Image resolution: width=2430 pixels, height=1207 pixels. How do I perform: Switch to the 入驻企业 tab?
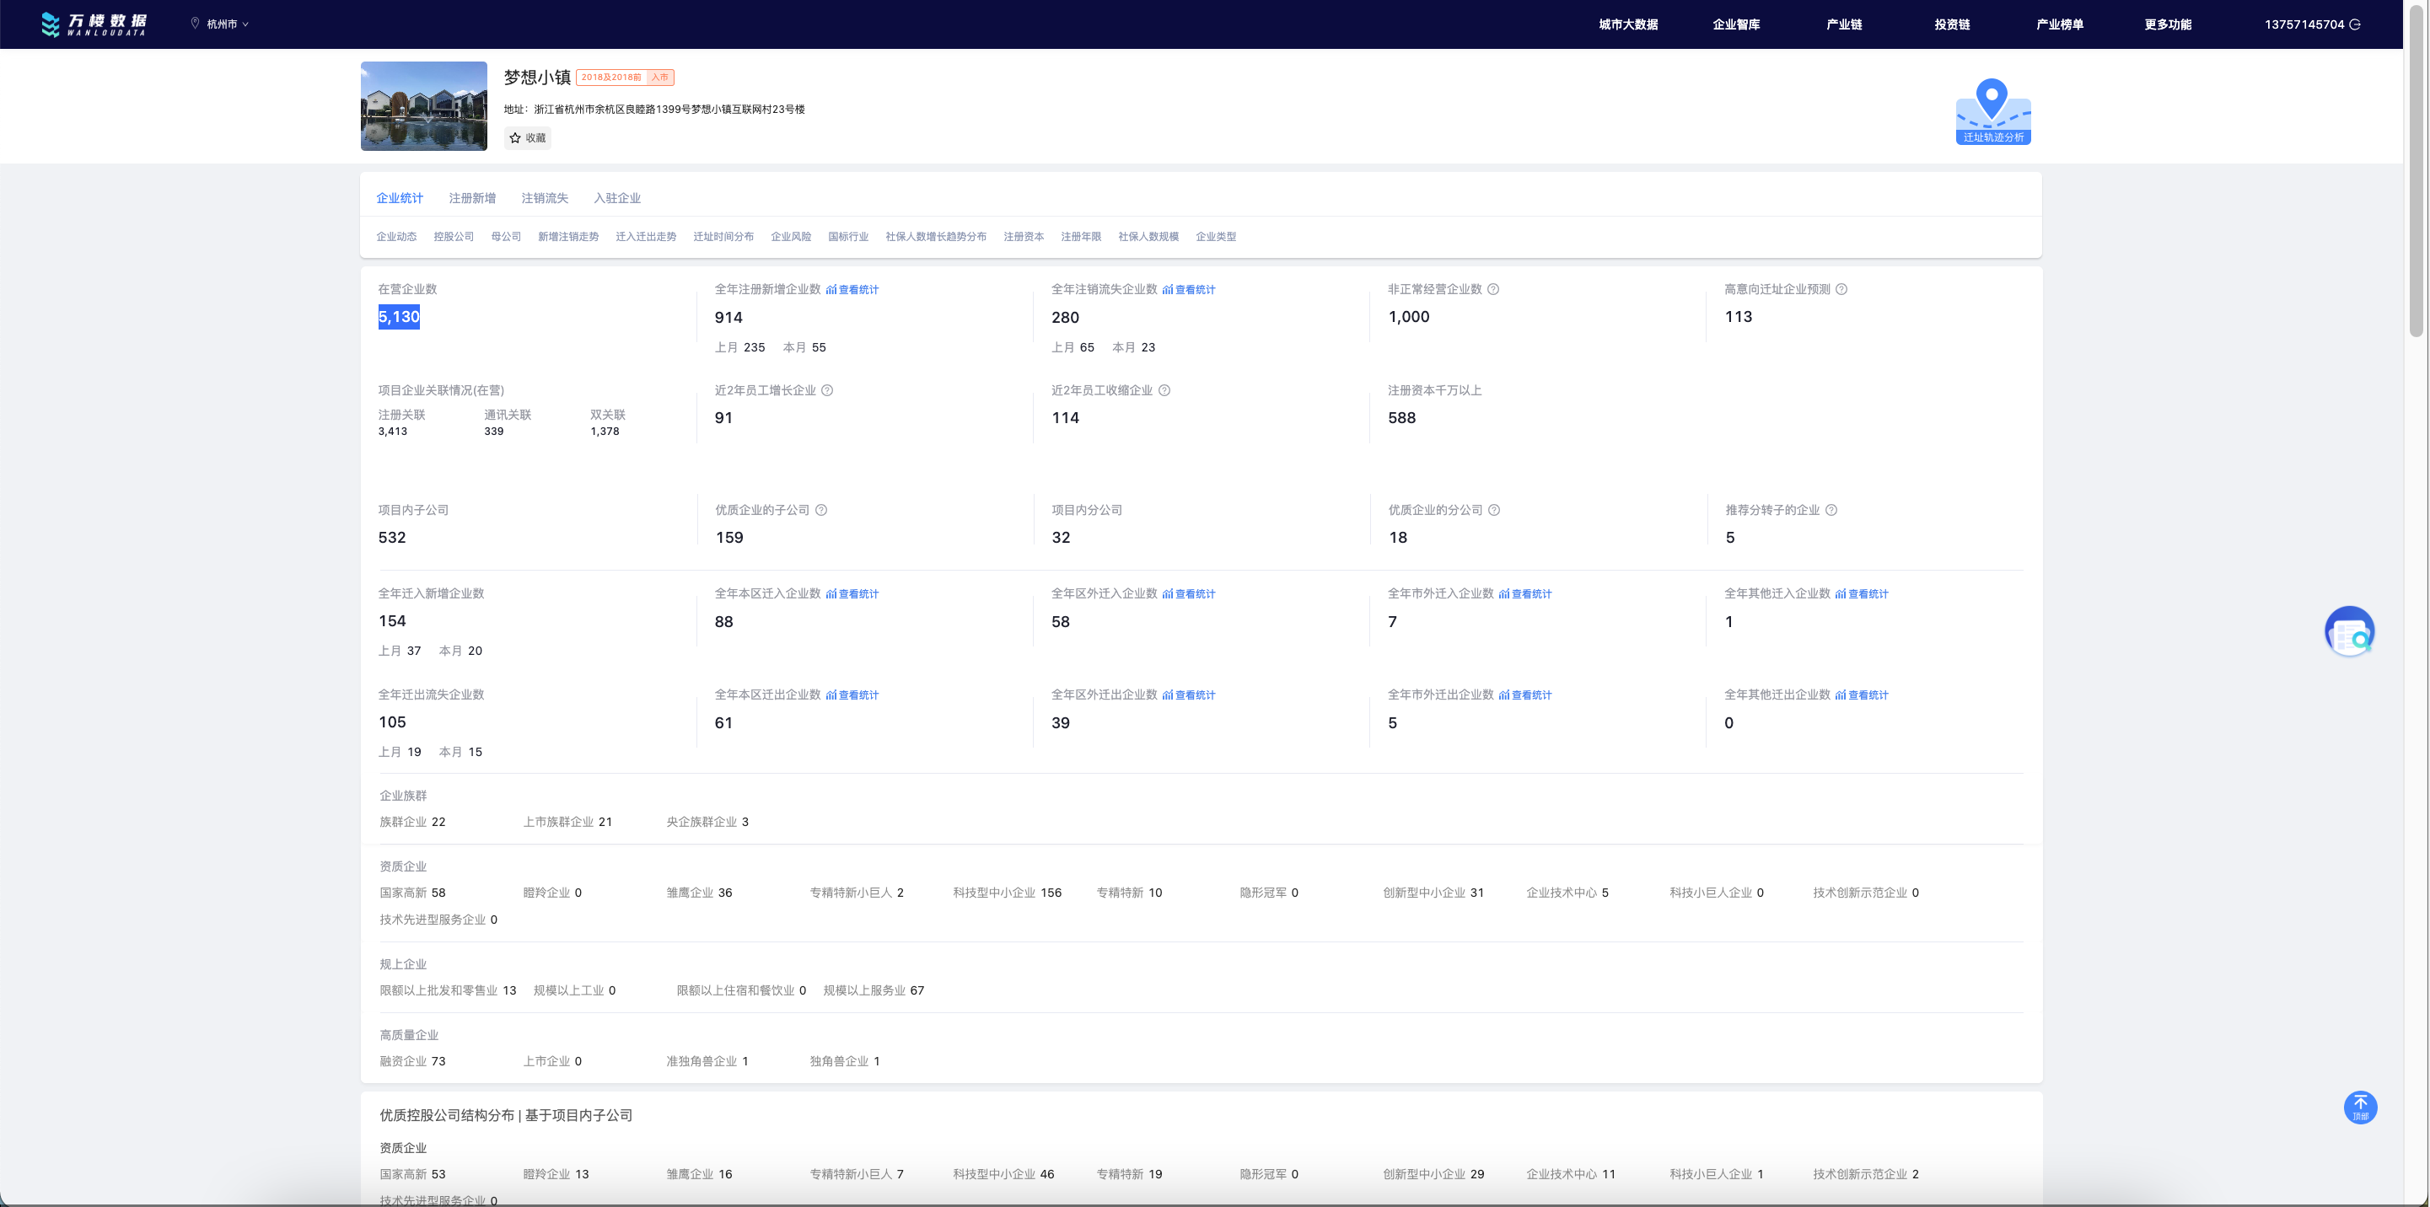(x=617, y=198)
